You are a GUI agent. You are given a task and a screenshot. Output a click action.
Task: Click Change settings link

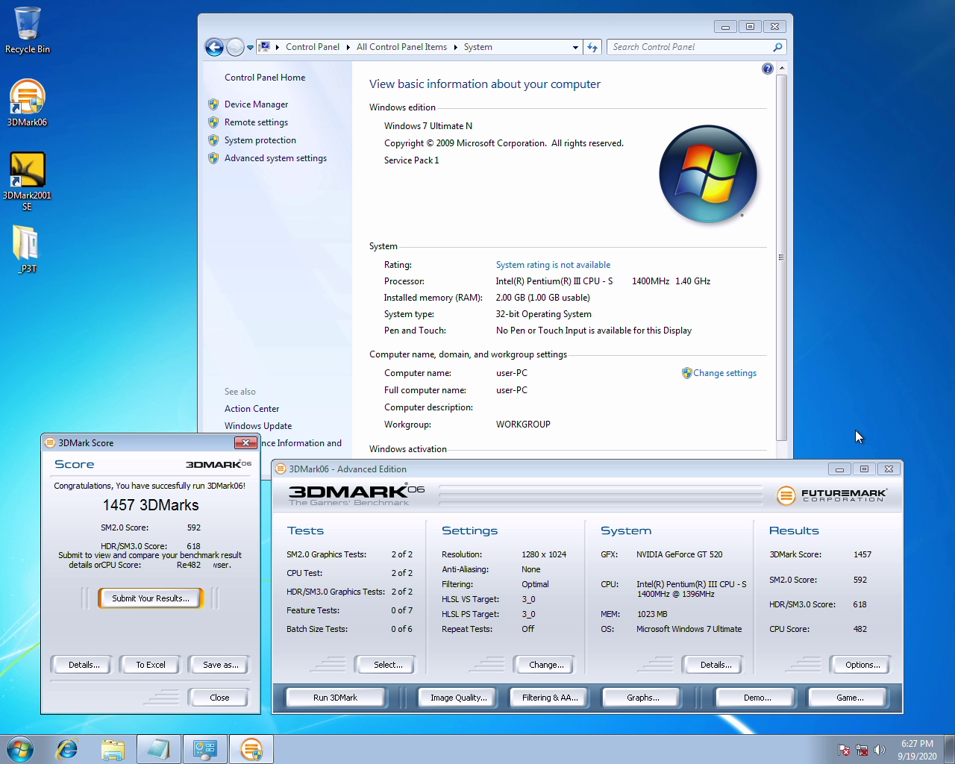pyautogui.click(x=724, y=373)
